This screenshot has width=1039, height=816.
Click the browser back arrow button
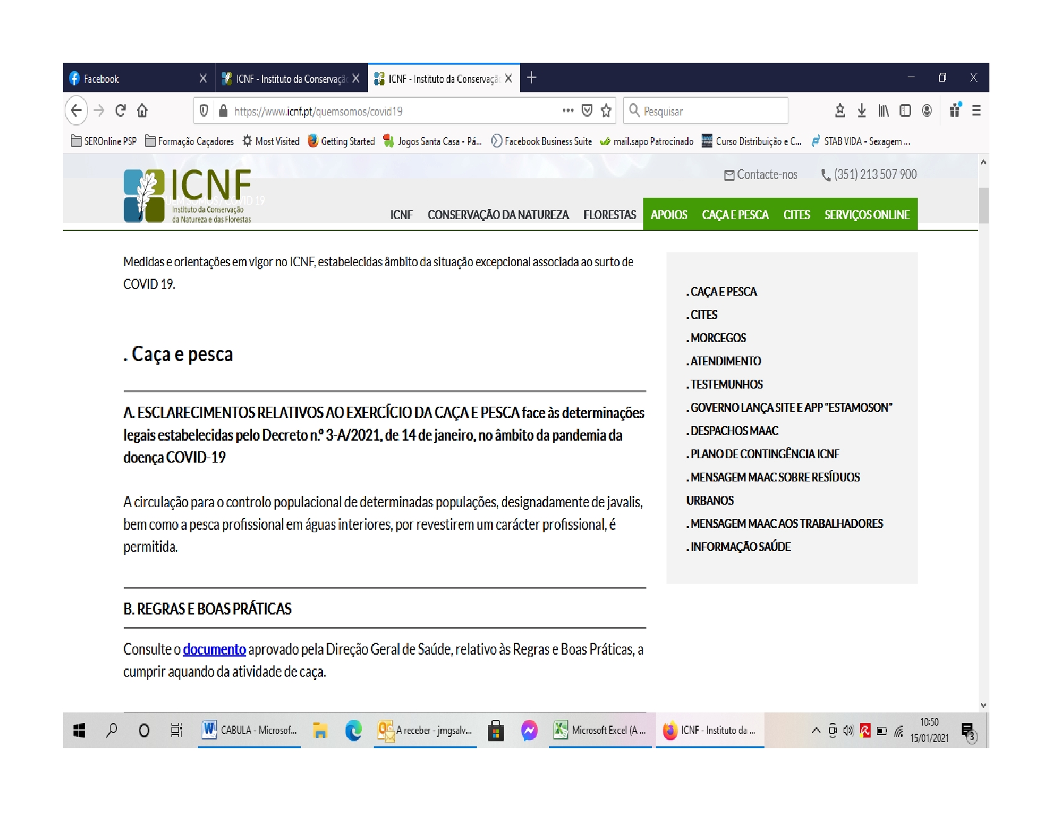point(76,111)
